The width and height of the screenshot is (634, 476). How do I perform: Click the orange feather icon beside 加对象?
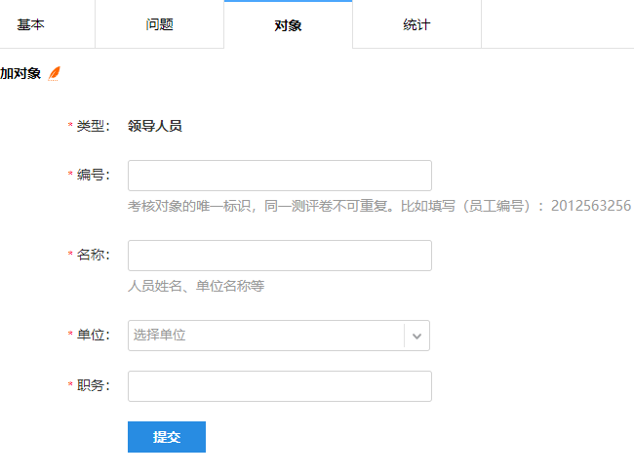point(55,74)
